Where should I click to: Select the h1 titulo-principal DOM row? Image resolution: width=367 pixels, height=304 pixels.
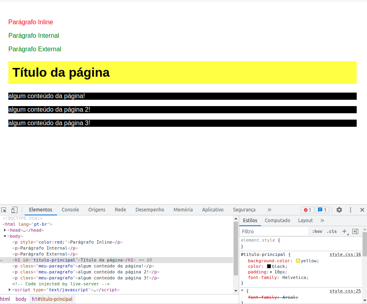click(x=116, y=260)
